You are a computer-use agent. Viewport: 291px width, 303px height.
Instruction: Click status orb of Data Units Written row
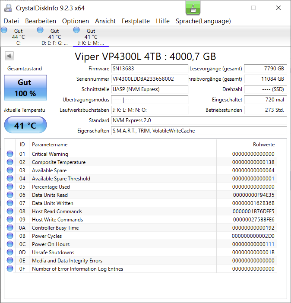coord(10,203)
